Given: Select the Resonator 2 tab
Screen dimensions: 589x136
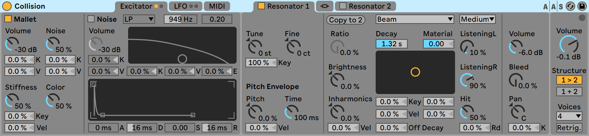Looking at the screenshot, I should (x=365, y=6).
